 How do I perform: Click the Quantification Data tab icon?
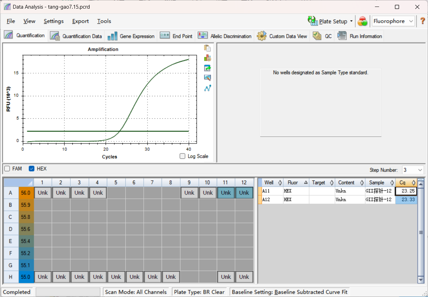point(55,36)
